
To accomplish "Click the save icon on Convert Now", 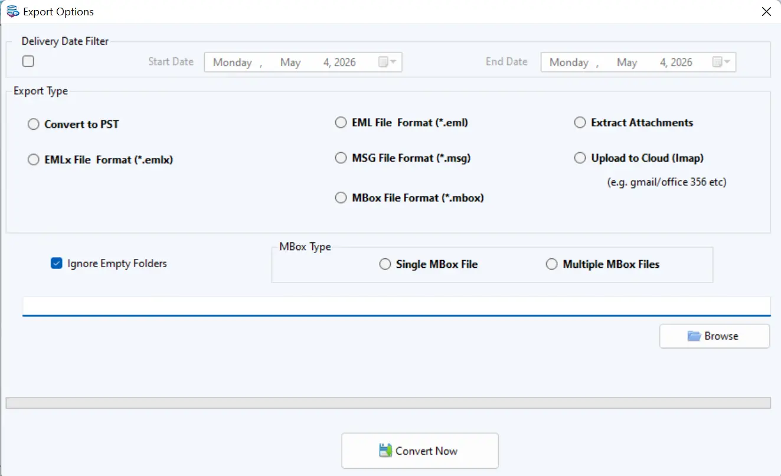I will pyautogui.click(x=385, y=451).
